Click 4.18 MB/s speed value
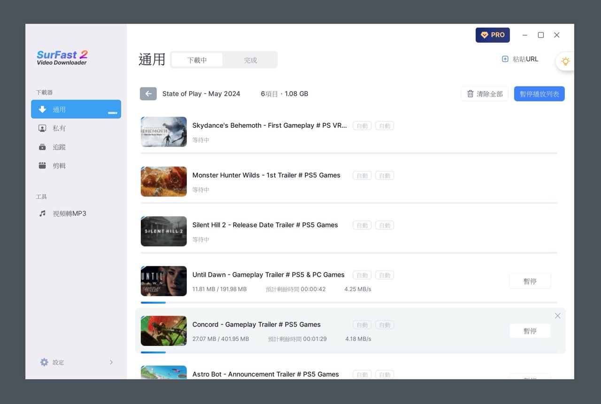601x404 pixels. point(358,339)
